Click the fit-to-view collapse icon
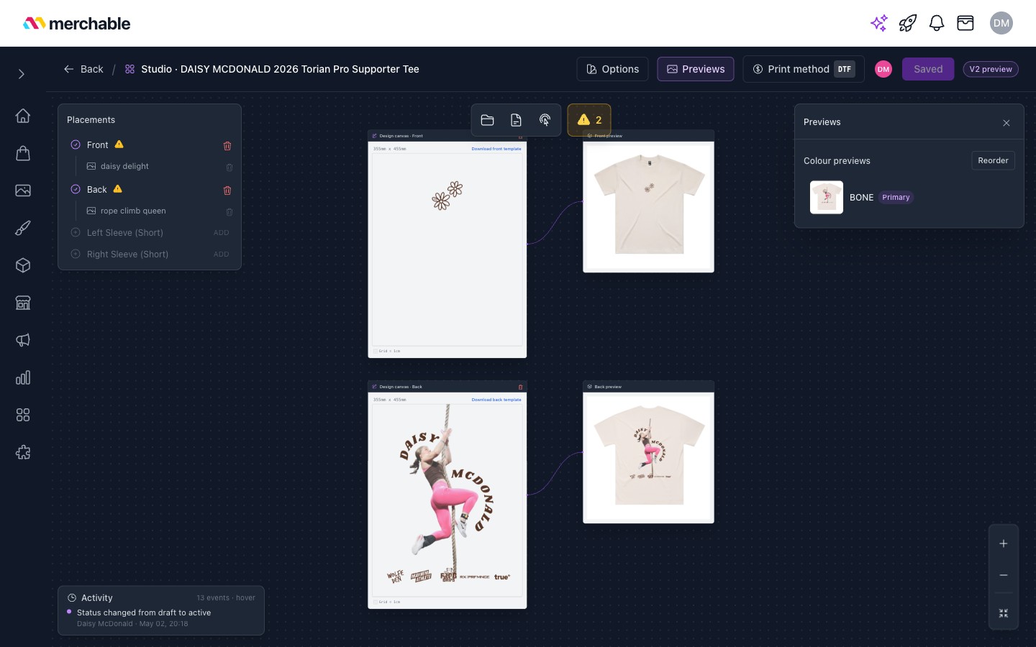This screenshot has height=647, width=1036. (1004, 613)
